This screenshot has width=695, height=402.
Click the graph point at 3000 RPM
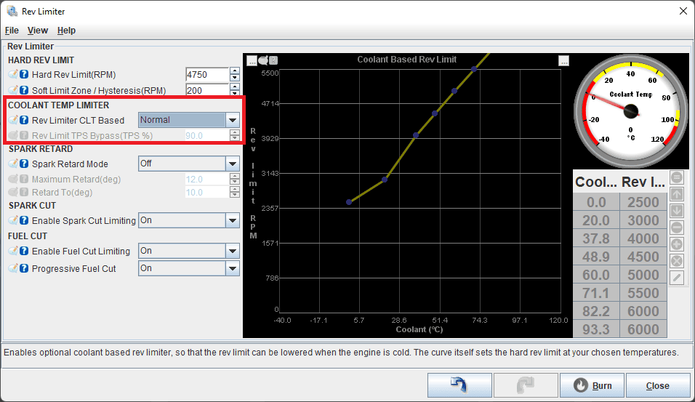[x=385, y=180]
